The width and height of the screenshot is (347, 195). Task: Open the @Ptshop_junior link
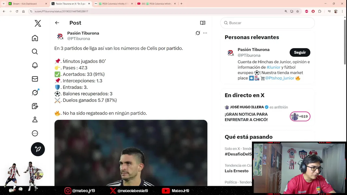tap(279, 78)
